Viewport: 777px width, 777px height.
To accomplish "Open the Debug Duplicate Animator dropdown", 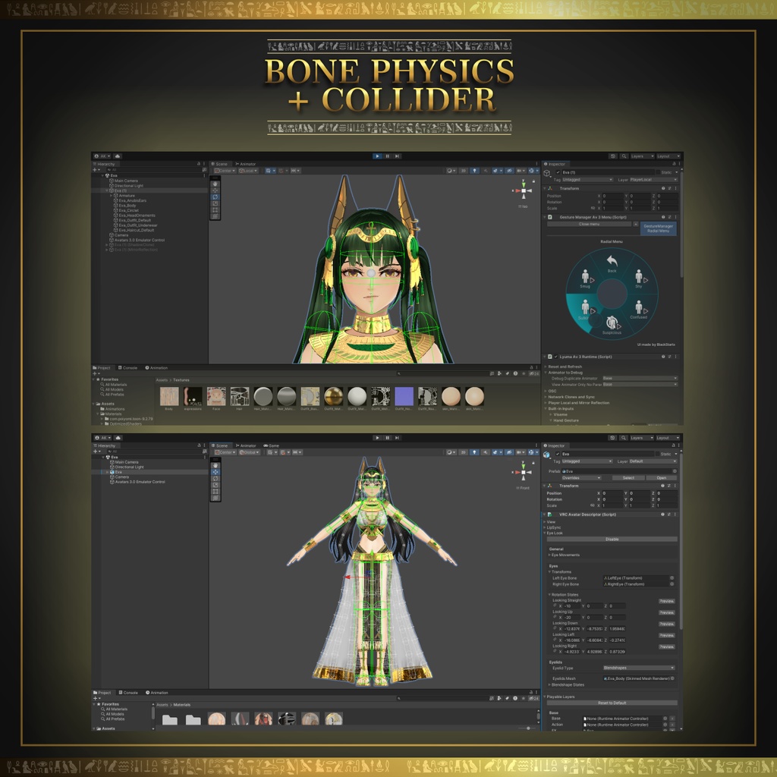I will [x=640, y=378].
